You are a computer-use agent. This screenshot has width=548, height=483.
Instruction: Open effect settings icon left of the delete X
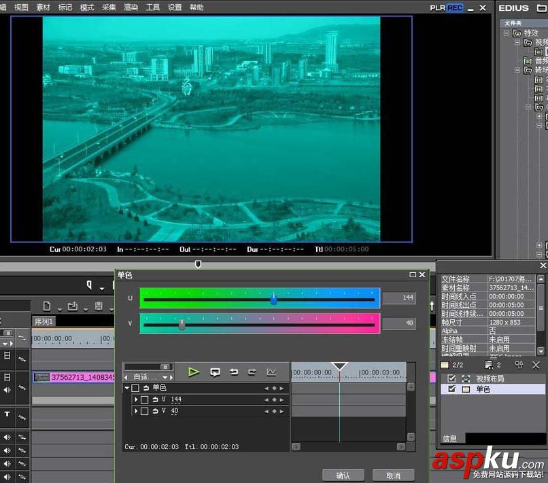pos(519,365)
